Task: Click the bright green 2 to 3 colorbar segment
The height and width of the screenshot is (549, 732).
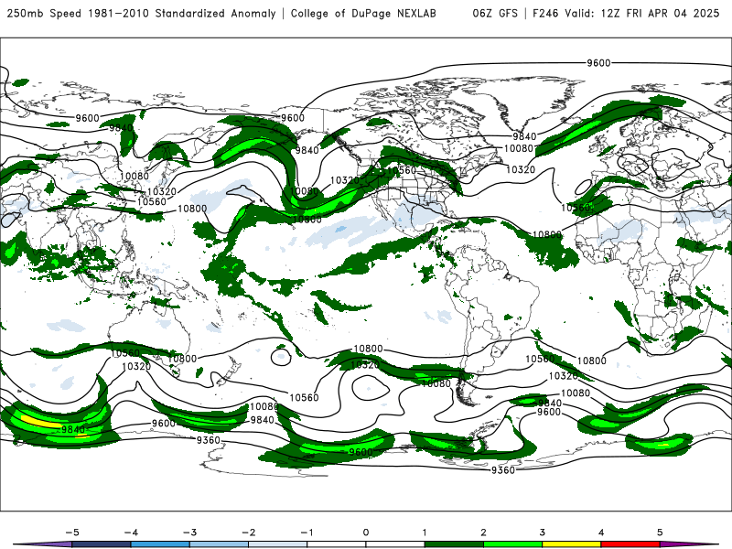Action: 513,544
